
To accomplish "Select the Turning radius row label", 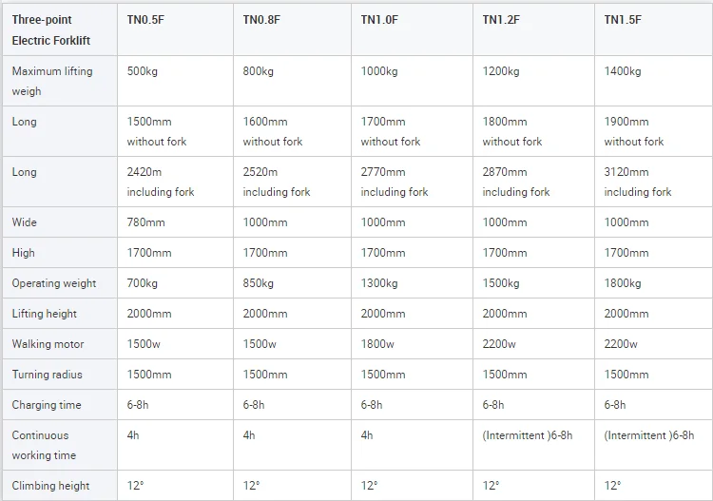I will pyautogui.click(x=47, y=375).
